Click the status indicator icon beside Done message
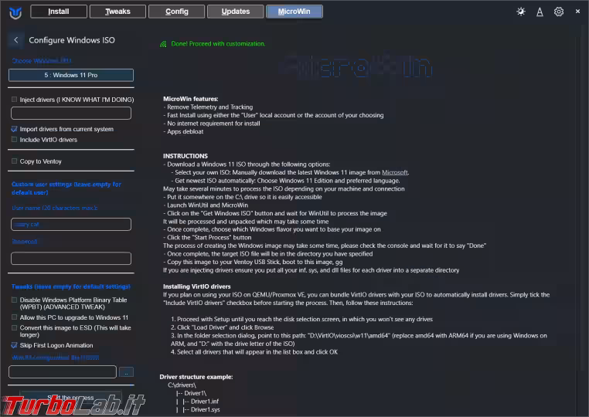 pos(163,44)
